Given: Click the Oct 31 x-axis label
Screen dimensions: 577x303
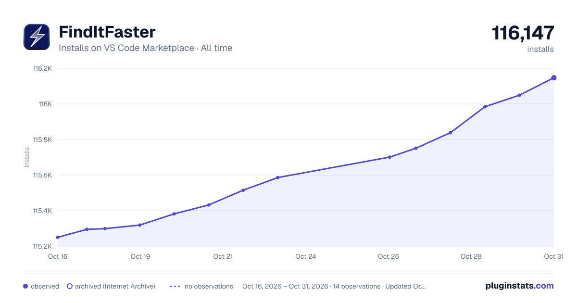Looking at the screenshot, I should coord(553,256).
